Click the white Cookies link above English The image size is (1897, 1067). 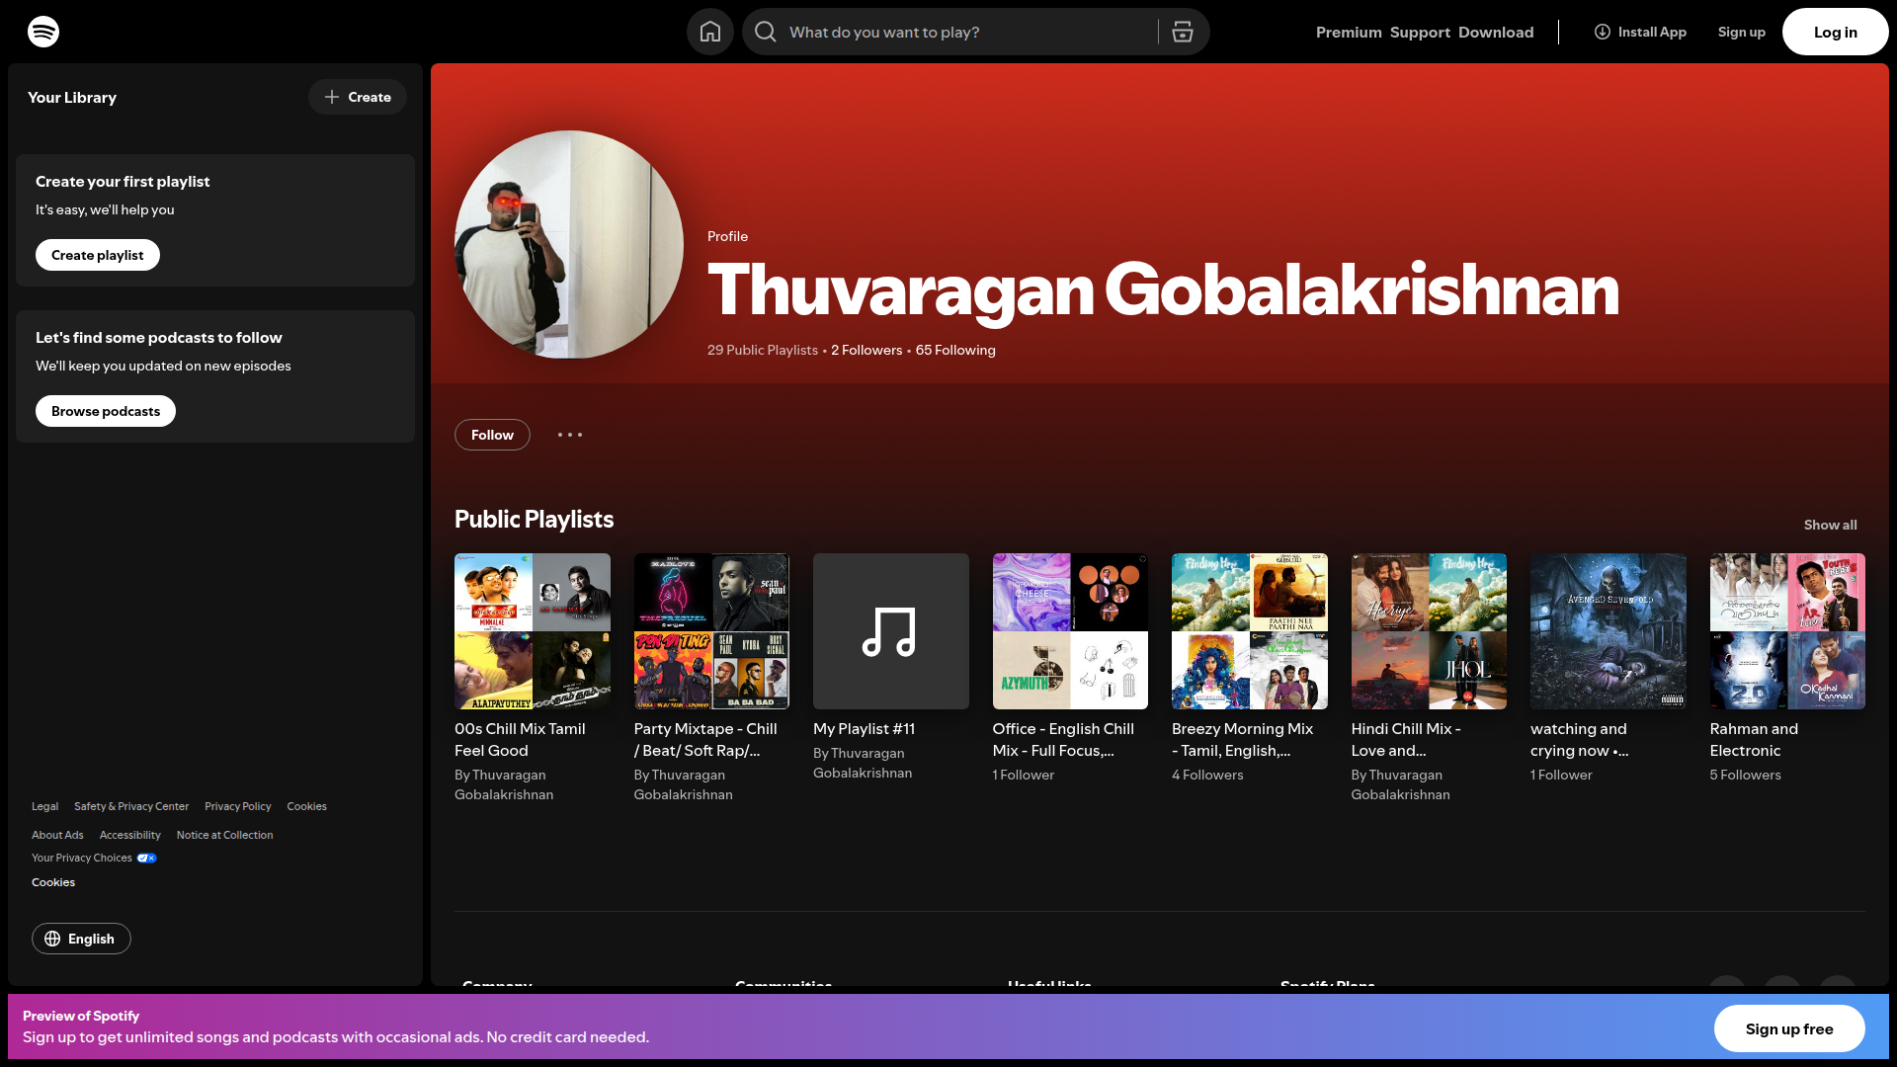coord(53,882)
